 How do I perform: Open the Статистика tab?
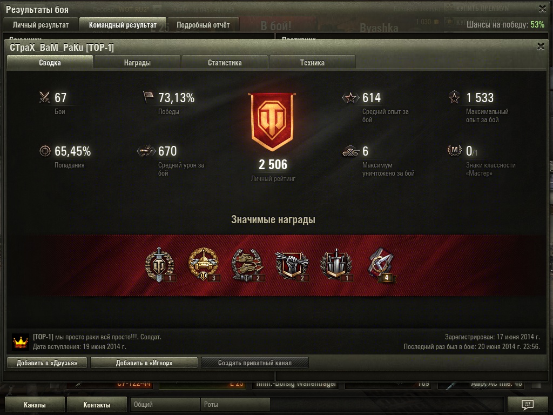225,63
